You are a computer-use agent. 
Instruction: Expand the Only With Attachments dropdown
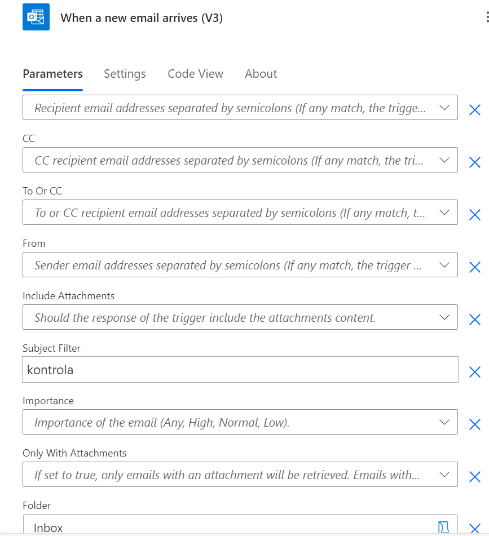click(444, 474)
